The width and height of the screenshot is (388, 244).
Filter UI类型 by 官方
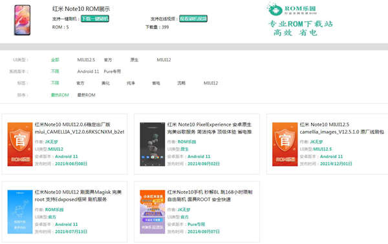coord(108,60)
